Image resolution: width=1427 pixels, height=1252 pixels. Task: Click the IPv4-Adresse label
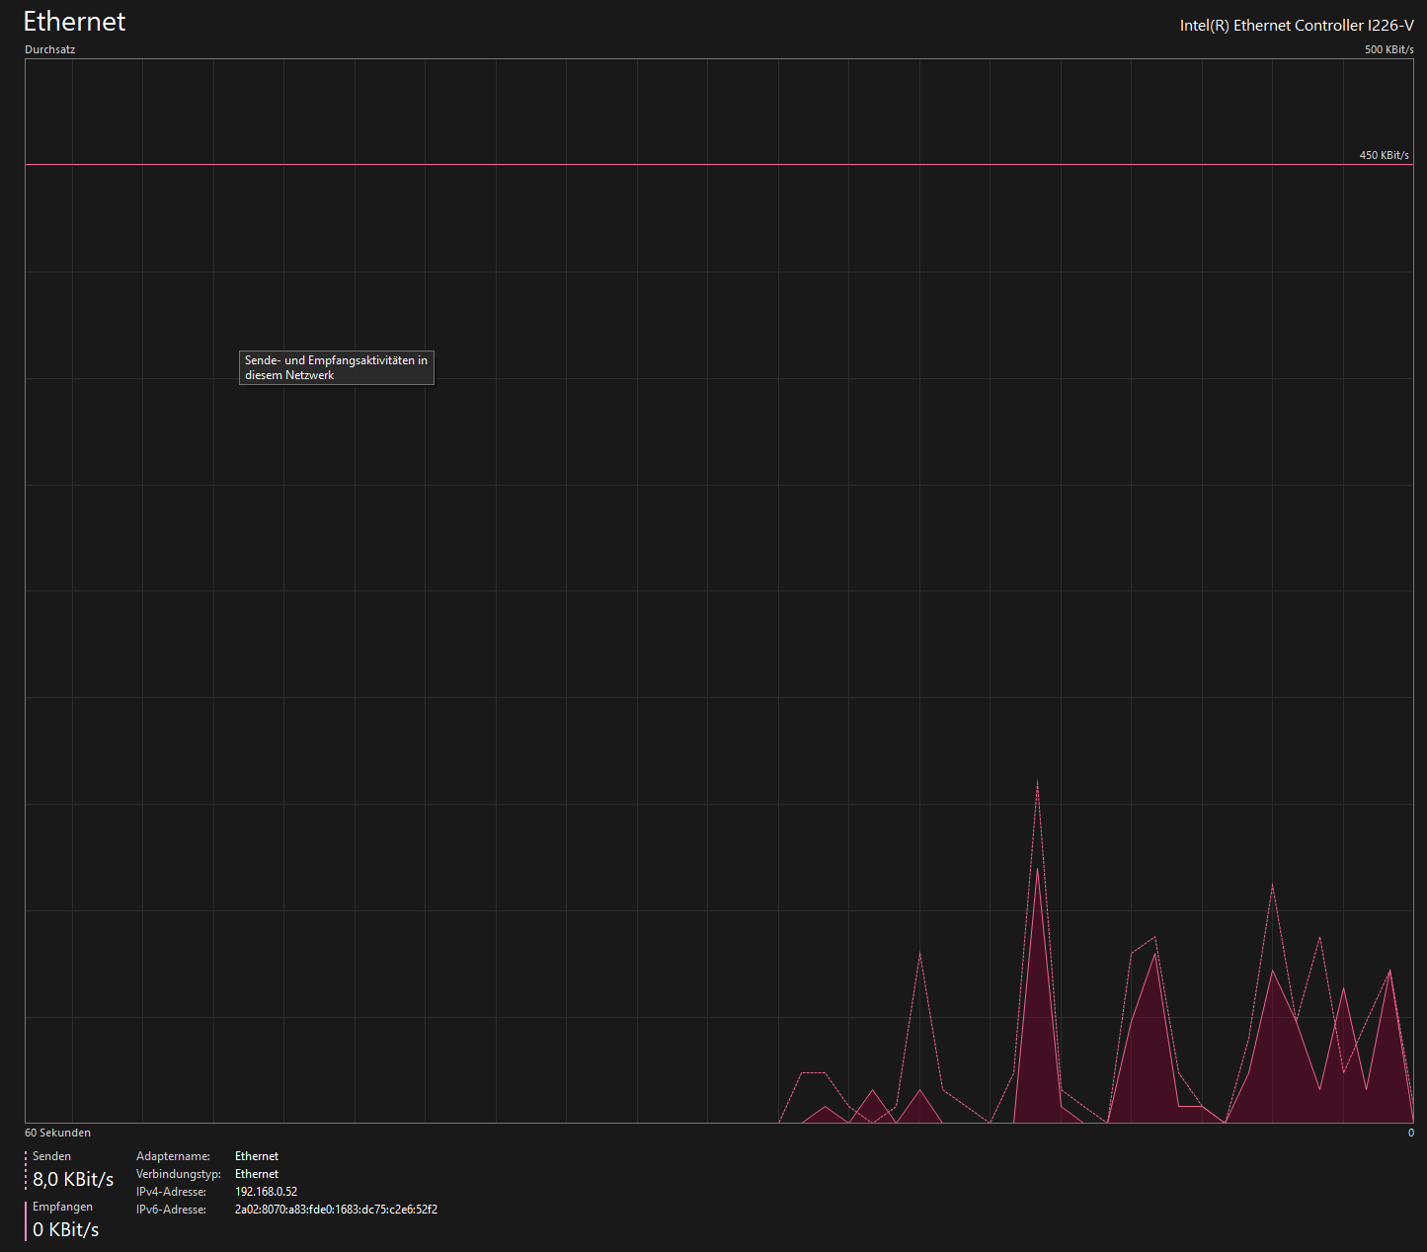pos(172,1192)
